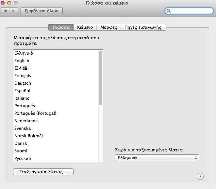Open the Μορφές tab

click(109, 27)
